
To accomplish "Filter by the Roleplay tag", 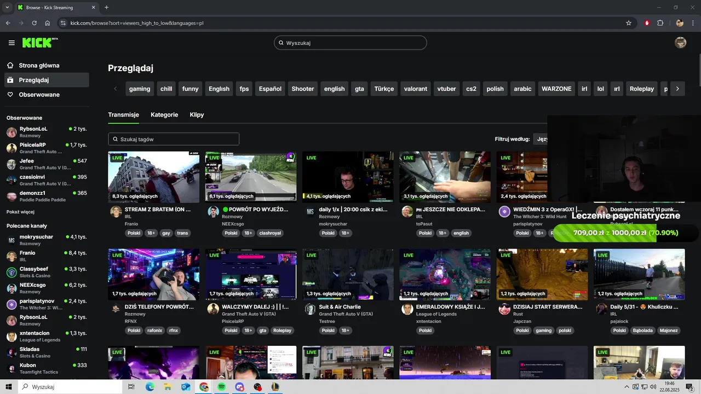I will pyautogui.click(x=642, y=89).
